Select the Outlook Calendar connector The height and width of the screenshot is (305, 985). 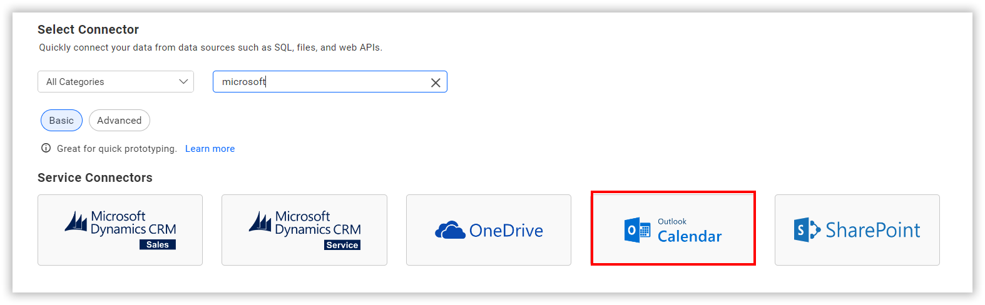[x=673, y=229]
